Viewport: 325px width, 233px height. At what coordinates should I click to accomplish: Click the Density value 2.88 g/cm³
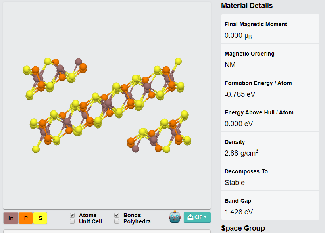tap(241, 153)
